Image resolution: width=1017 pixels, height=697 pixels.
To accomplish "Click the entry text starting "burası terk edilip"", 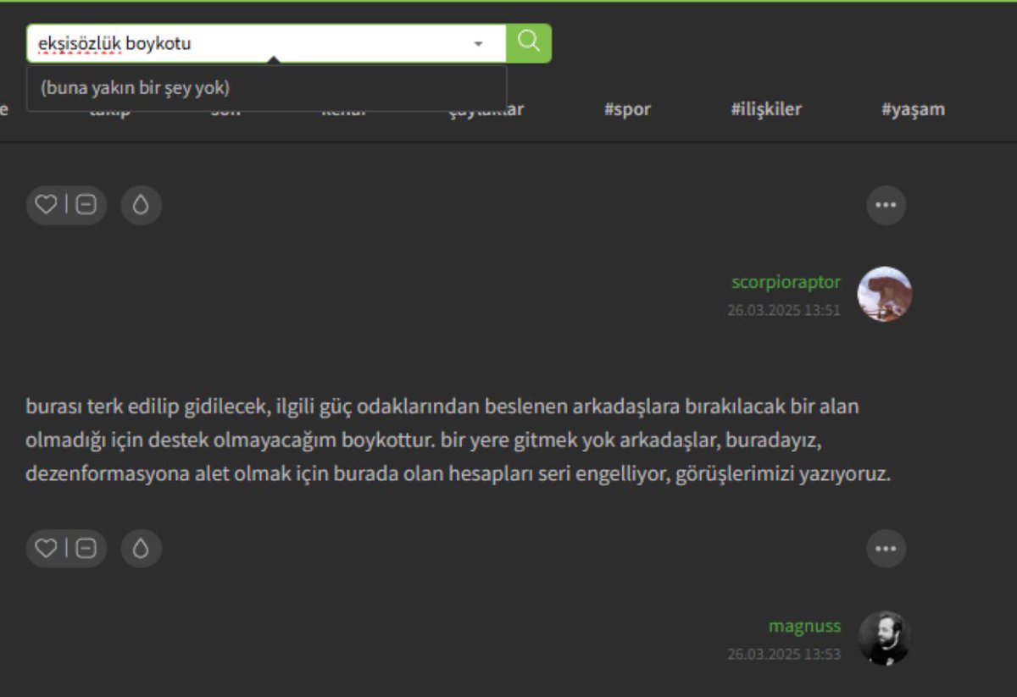I will click(458, 440).
